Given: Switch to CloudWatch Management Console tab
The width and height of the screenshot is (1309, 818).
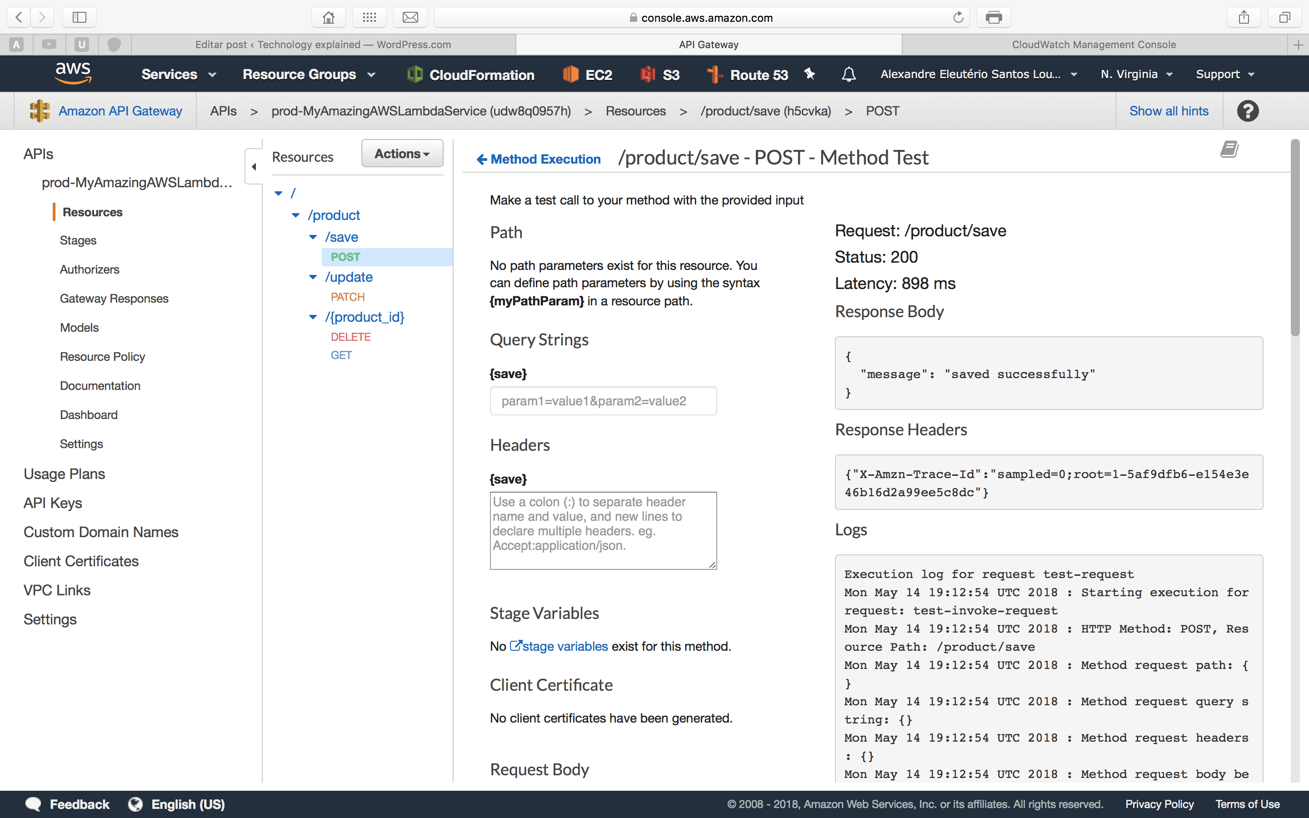Looking at the screenshot, I should [x=1093, y=45].
